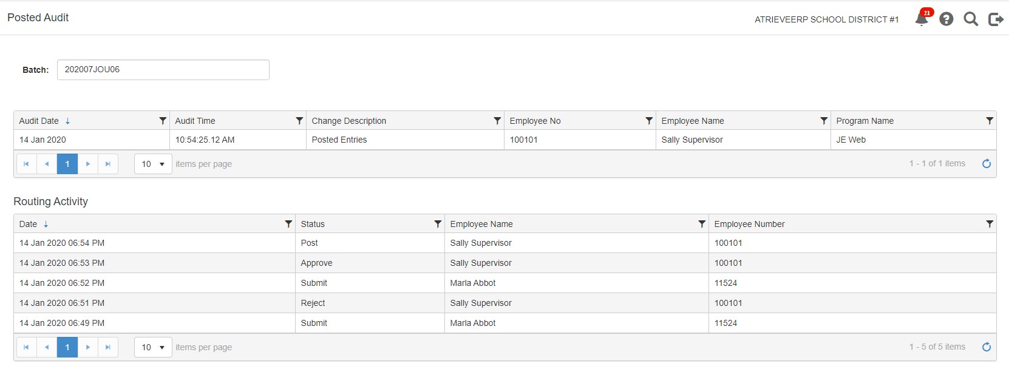The height and width of the screenshot is (383, 1009).
Task: Refresh the Routing Activity grid
Action: coord(987,347)
